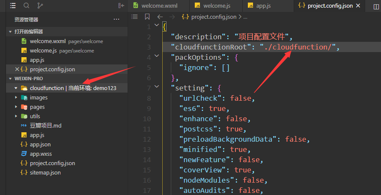Click the "项目配置文件" string value
This screenshot has height=195, width=381.
point(262,37)
